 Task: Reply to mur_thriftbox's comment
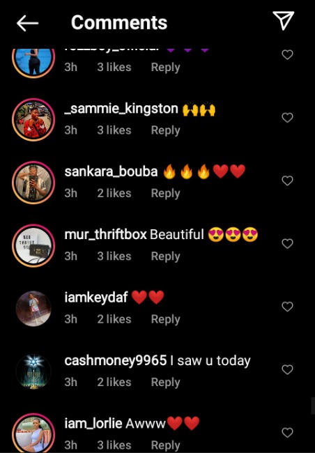pyautogui.click(x=165, y=256)
